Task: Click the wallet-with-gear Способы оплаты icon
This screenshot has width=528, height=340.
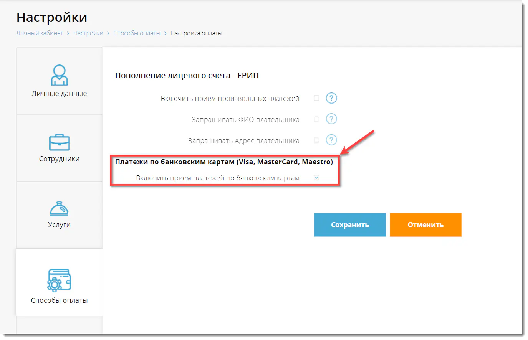Action: coord(59,280)
